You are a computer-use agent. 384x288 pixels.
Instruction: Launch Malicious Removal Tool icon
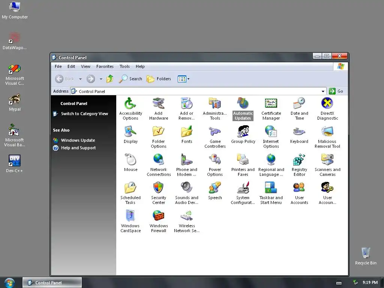click(x=327, y=137)
